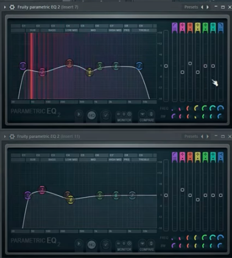Open the Insert 7 EQ gear options

12,7
